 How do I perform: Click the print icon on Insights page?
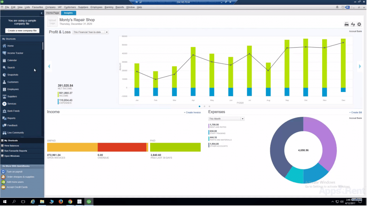click(347, 24)
